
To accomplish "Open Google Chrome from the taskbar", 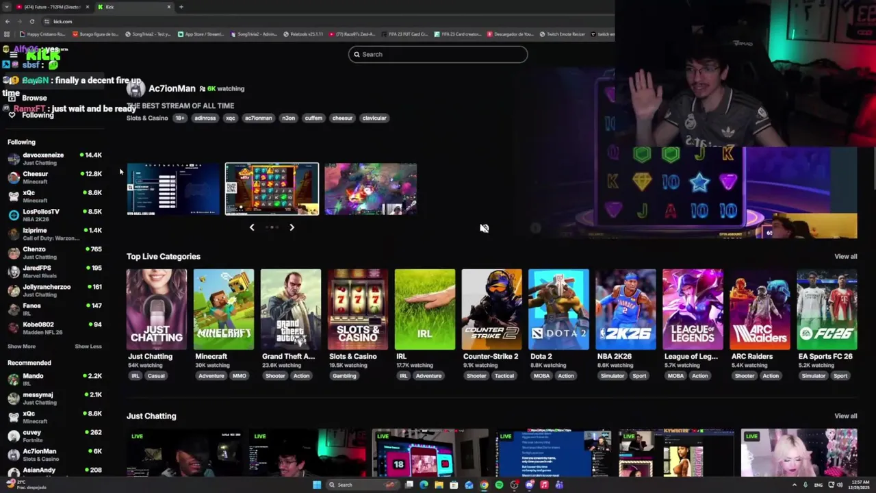I will tap(484, 485).
